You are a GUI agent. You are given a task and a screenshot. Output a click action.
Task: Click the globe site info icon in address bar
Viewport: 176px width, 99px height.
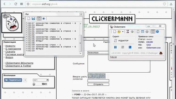click(28, 4)
